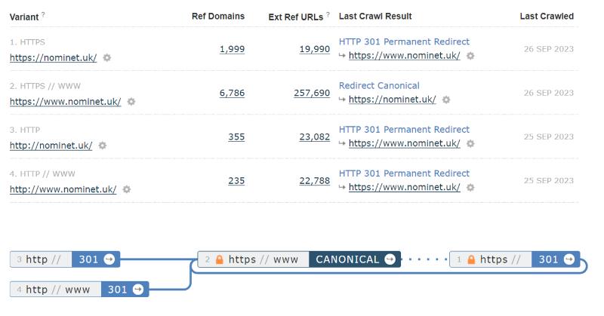The image size is (604, 316).
Task: Click help question mark next to Ext Ref URLs
Action: [x=328, y=14]
